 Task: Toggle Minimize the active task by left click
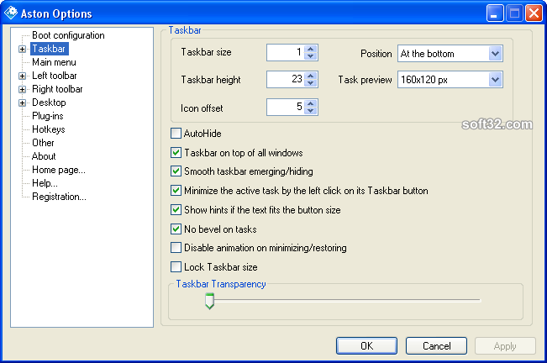(x=176, y=191)
